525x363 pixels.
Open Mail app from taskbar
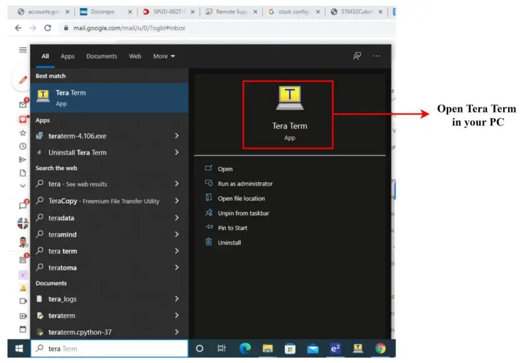(x=312, y=349)
